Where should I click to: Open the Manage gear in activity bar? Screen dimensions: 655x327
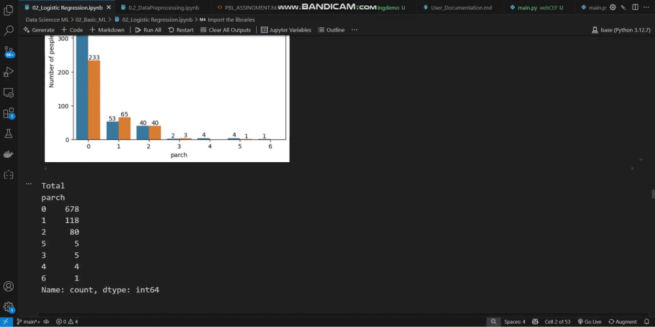point(9,307)
